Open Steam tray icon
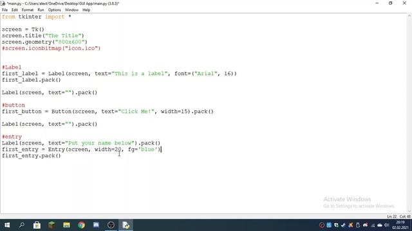Screen dimensions: 412x231 pos(343,225)
